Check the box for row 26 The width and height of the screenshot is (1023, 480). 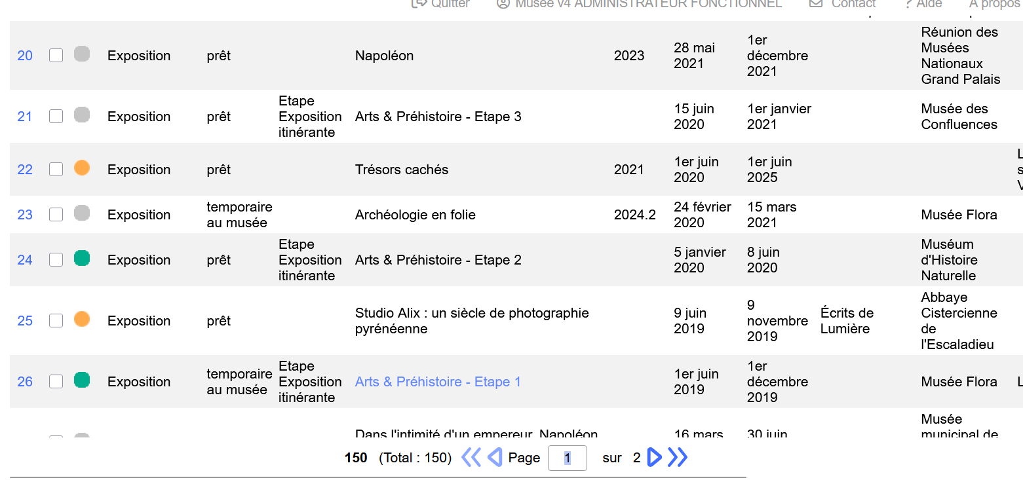56,382
